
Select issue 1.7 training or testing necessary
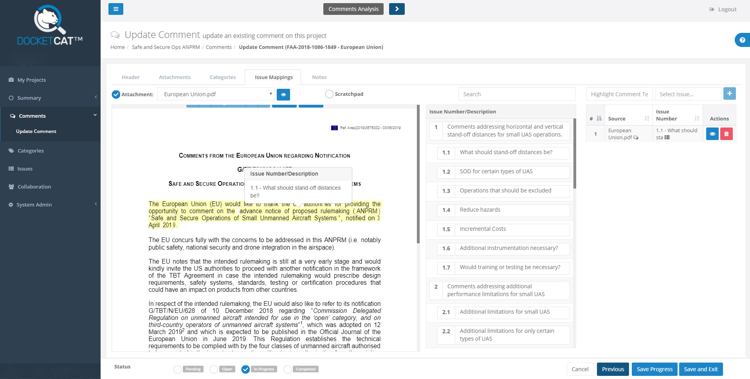click(503, 268)
